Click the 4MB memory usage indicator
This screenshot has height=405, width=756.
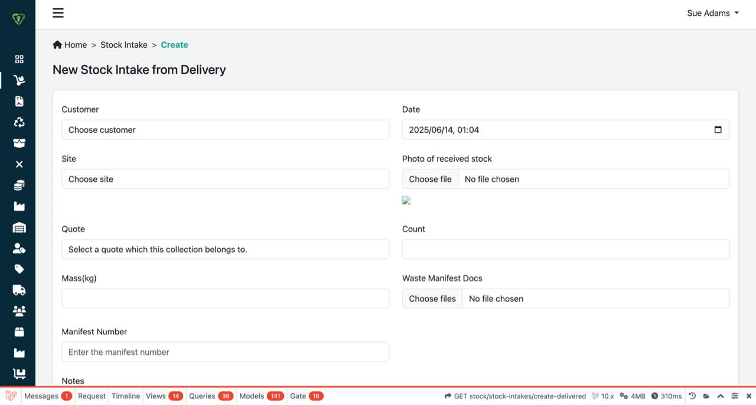633,396
